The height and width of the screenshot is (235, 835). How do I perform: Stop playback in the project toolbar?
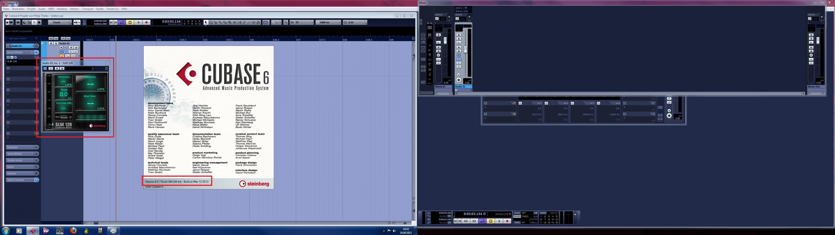point(130,22)
